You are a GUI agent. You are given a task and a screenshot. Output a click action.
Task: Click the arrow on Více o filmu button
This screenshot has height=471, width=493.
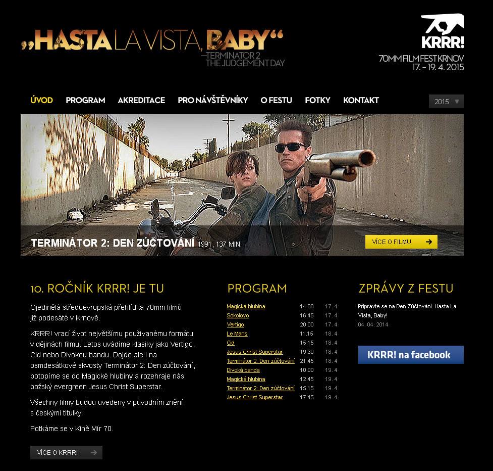click(428, 242)
